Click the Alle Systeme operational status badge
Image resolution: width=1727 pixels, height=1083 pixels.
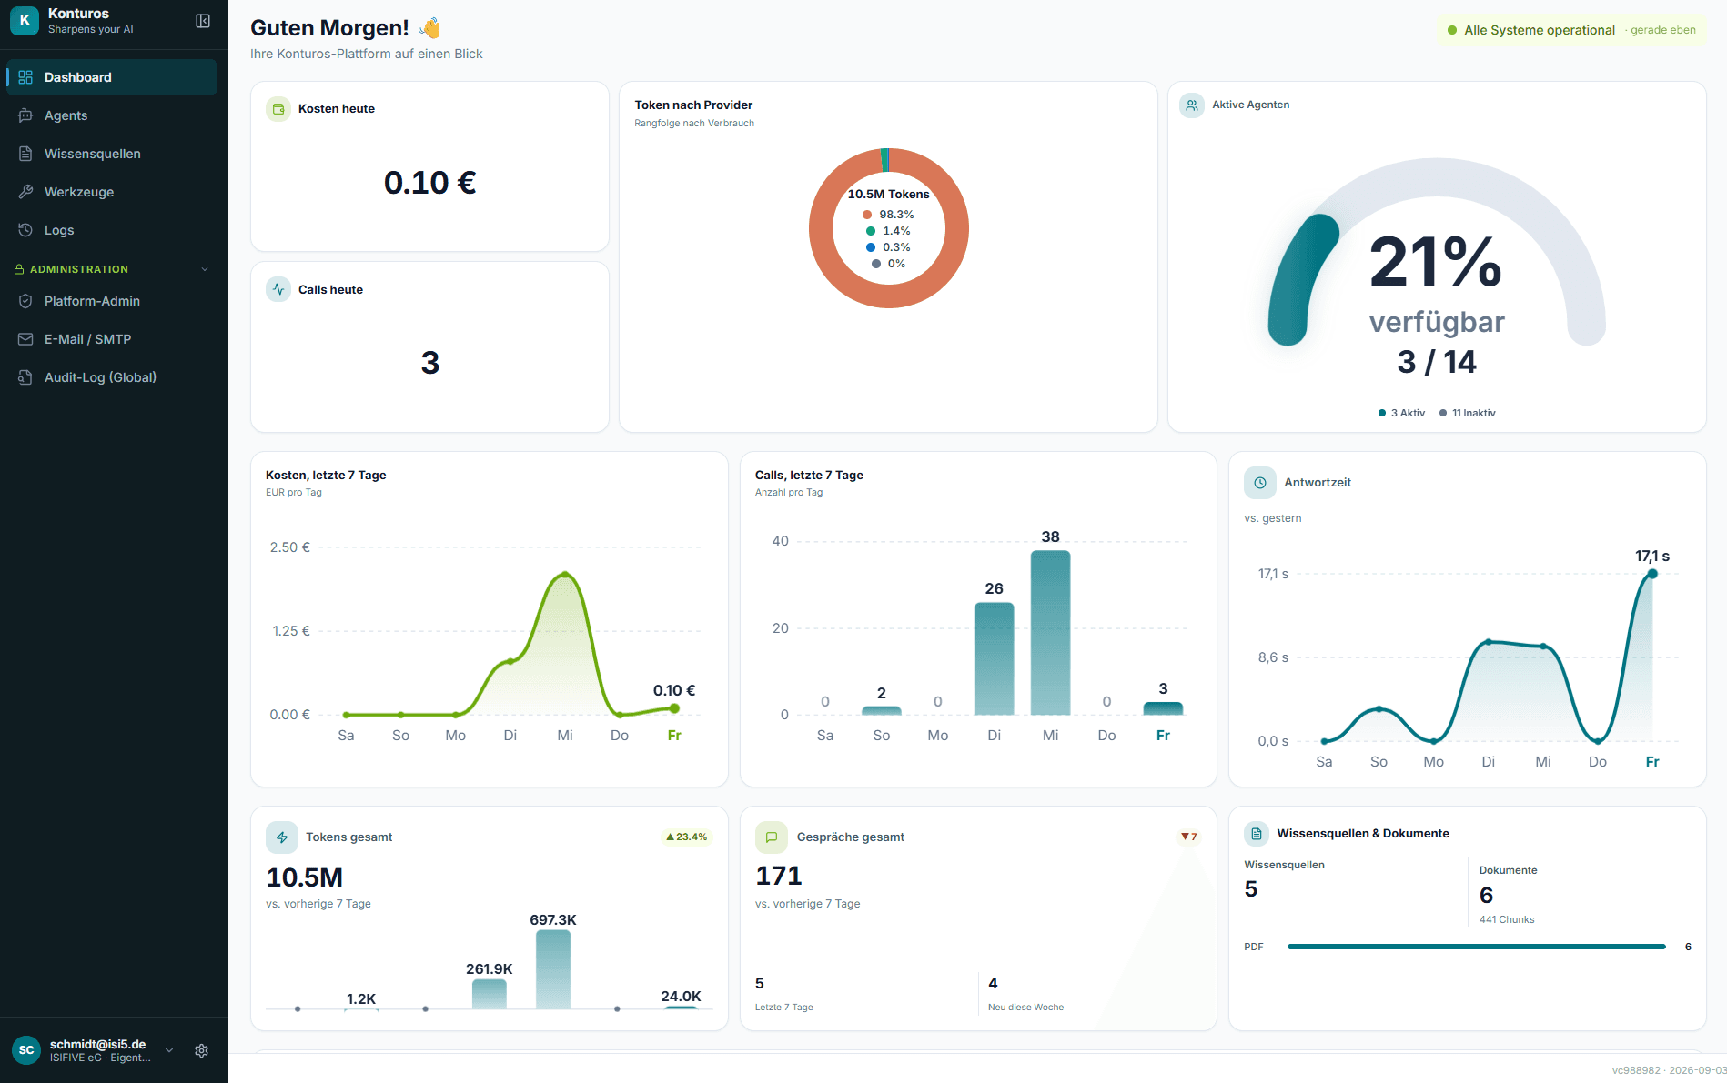(1571, 30)
